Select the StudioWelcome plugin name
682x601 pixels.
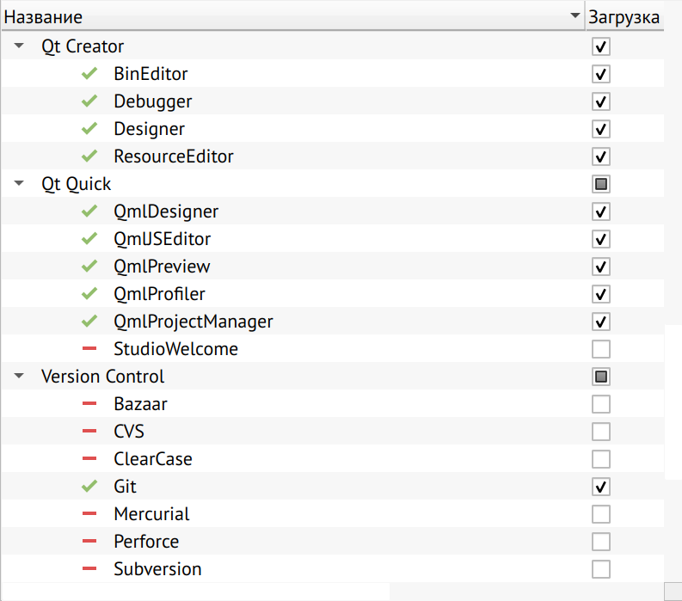175,349
